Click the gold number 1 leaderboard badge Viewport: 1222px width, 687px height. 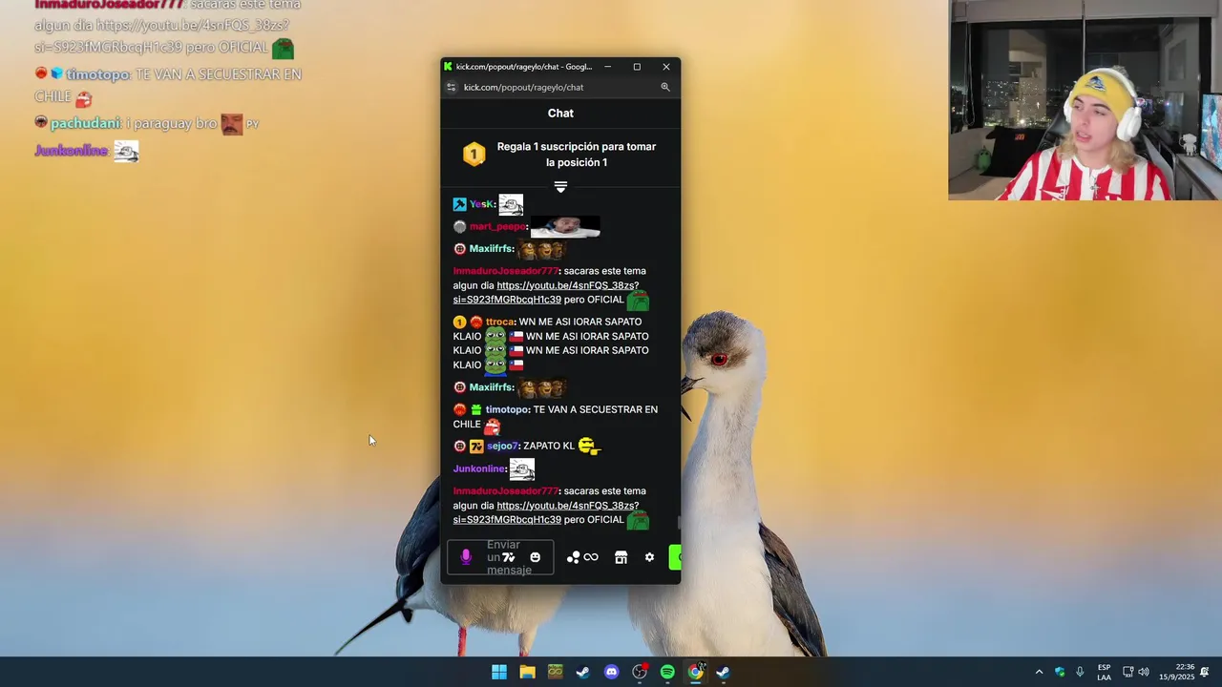[x=474, y=154]
